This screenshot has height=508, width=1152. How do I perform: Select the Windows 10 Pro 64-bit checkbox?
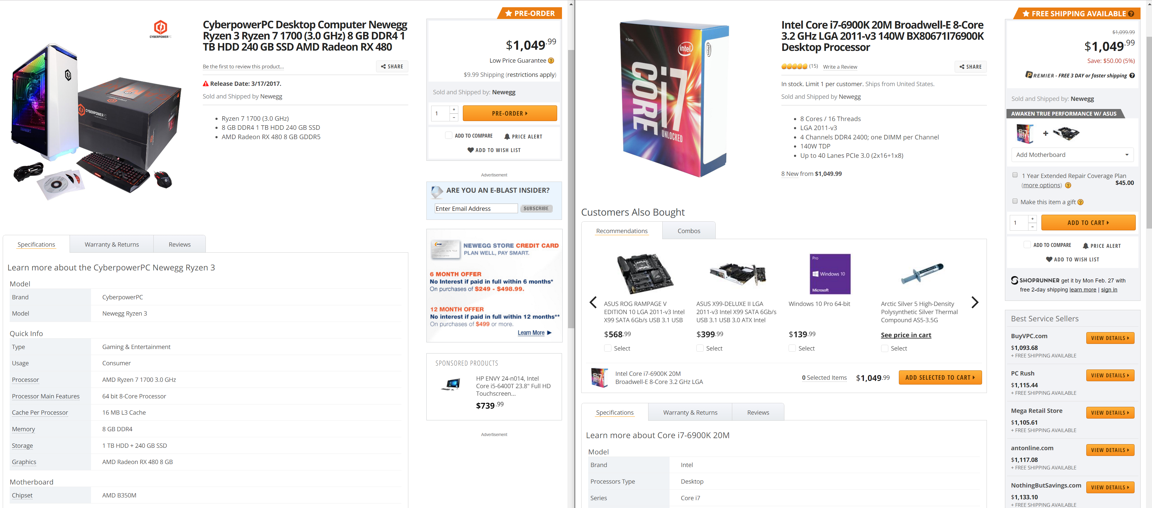click(x=792, y=348)
